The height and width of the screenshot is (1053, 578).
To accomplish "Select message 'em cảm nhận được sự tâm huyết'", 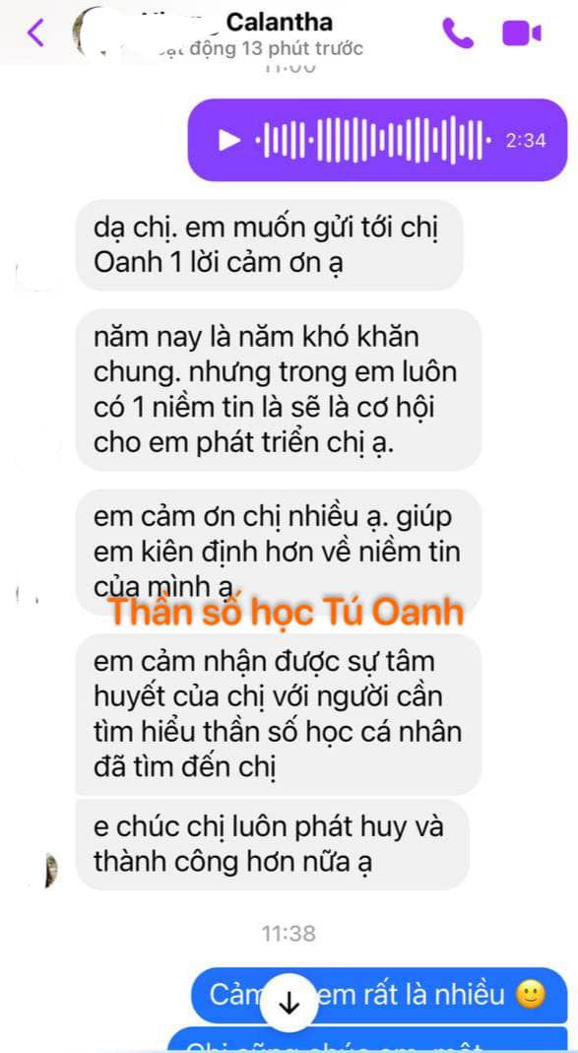I will tap(278, 714).
